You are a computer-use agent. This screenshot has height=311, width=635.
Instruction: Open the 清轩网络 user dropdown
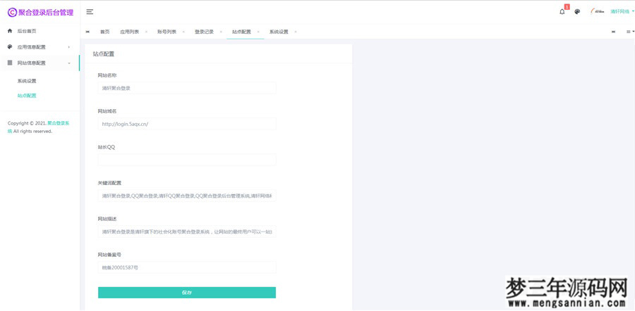click(x=622, y=12)
